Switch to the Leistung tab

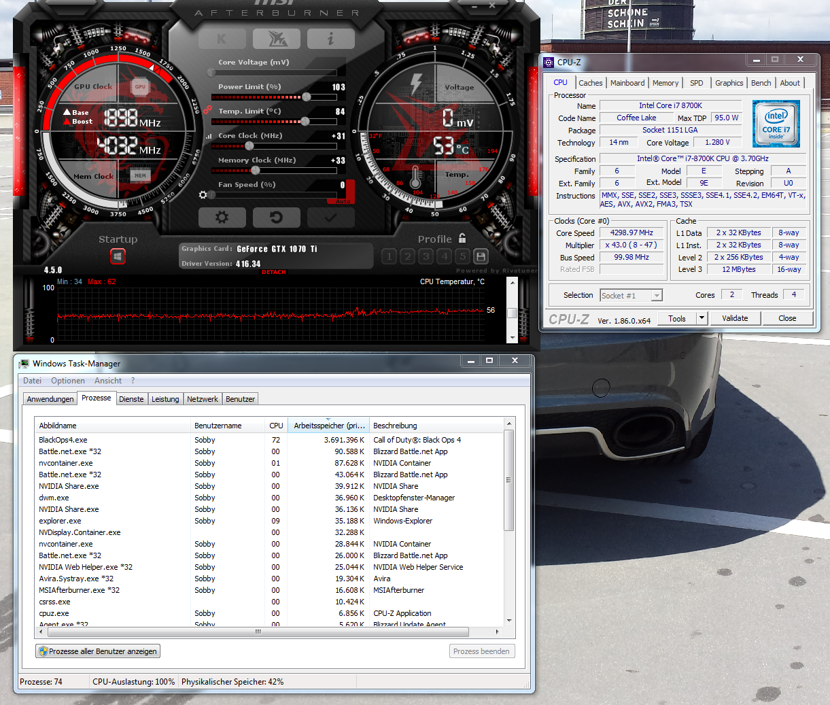165,399
